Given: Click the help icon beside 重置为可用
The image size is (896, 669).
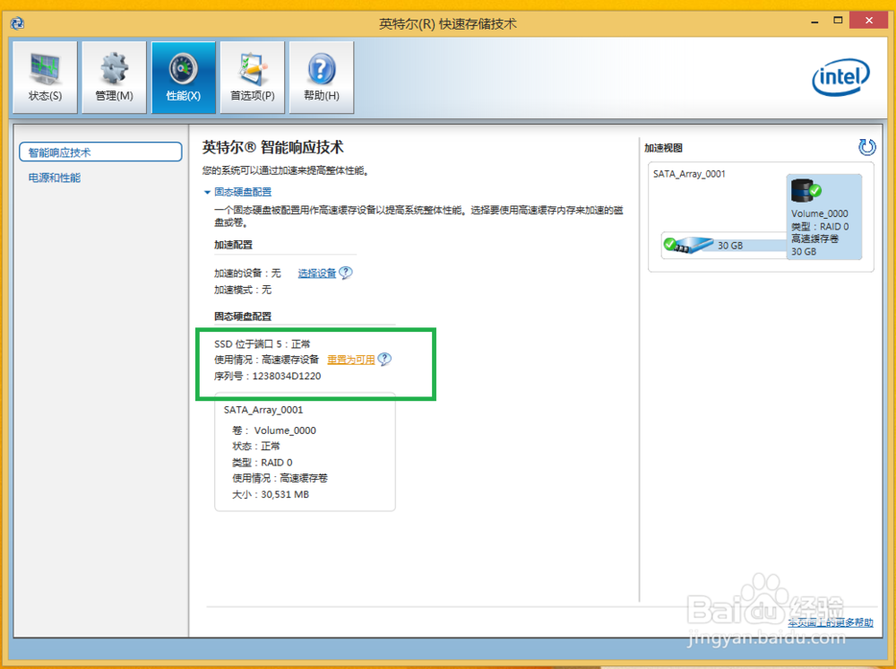Looking at the screenshot, I should coord(384,359).
